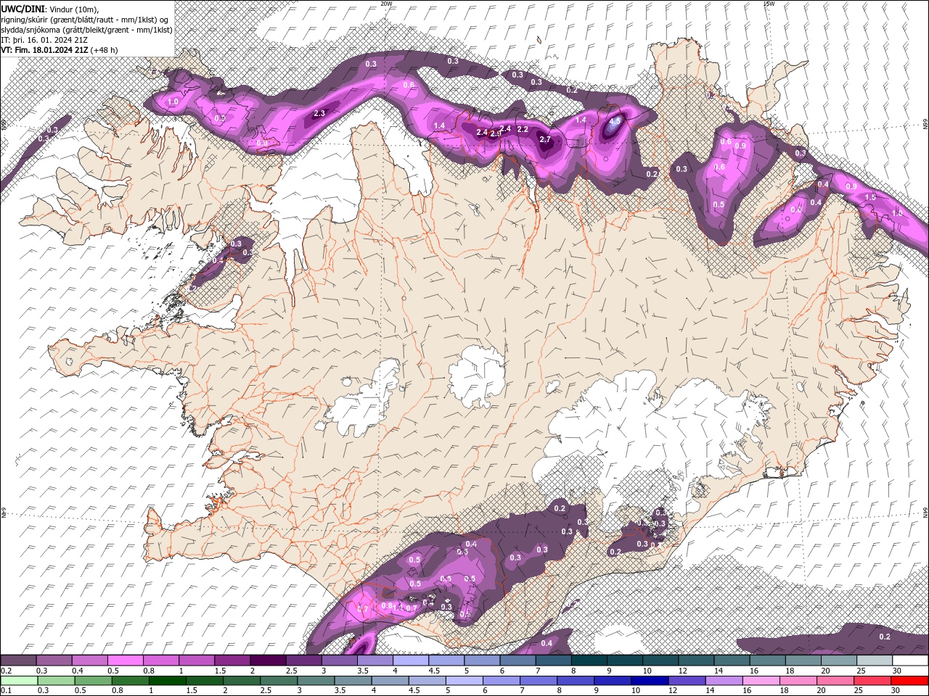This screenshot has height=696, width=929.
Task: Click the '2.9' precipitation value on the map
Action: pyautogui.click(x=496, y=134)
